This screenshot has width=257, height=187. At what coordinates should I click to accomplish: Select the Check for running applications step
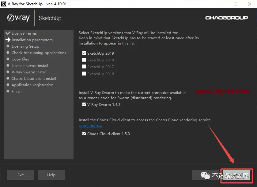[39, 53]
